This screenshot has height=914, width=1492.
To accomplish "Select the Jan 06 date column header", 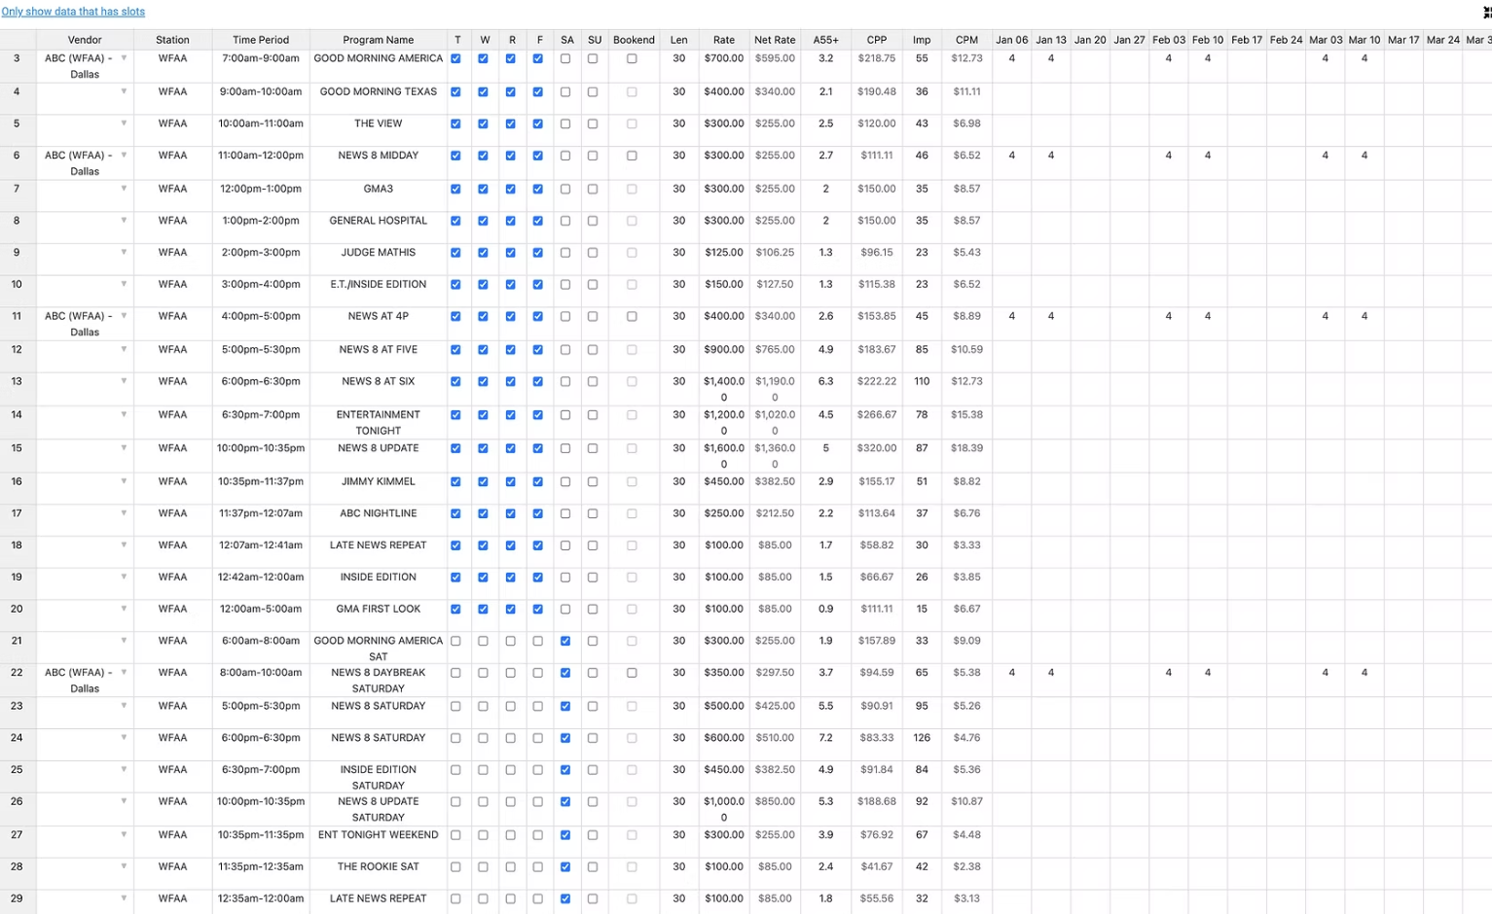I will 1012,40.
